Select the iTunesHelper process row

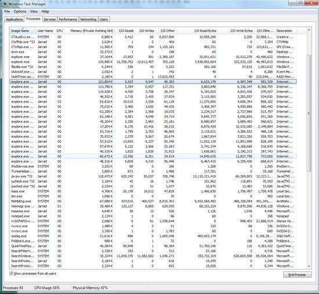click(x=153, y=171)
